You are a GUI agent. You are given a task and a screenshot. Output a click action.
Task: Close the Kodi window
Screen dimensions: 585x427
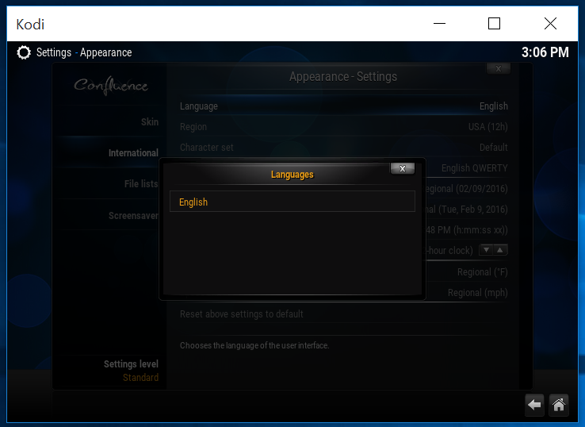click(550, 24)
